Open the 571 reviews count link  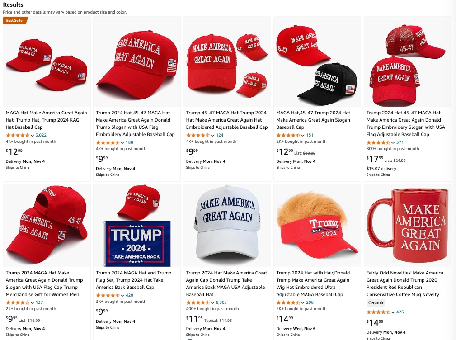(400, 142)
